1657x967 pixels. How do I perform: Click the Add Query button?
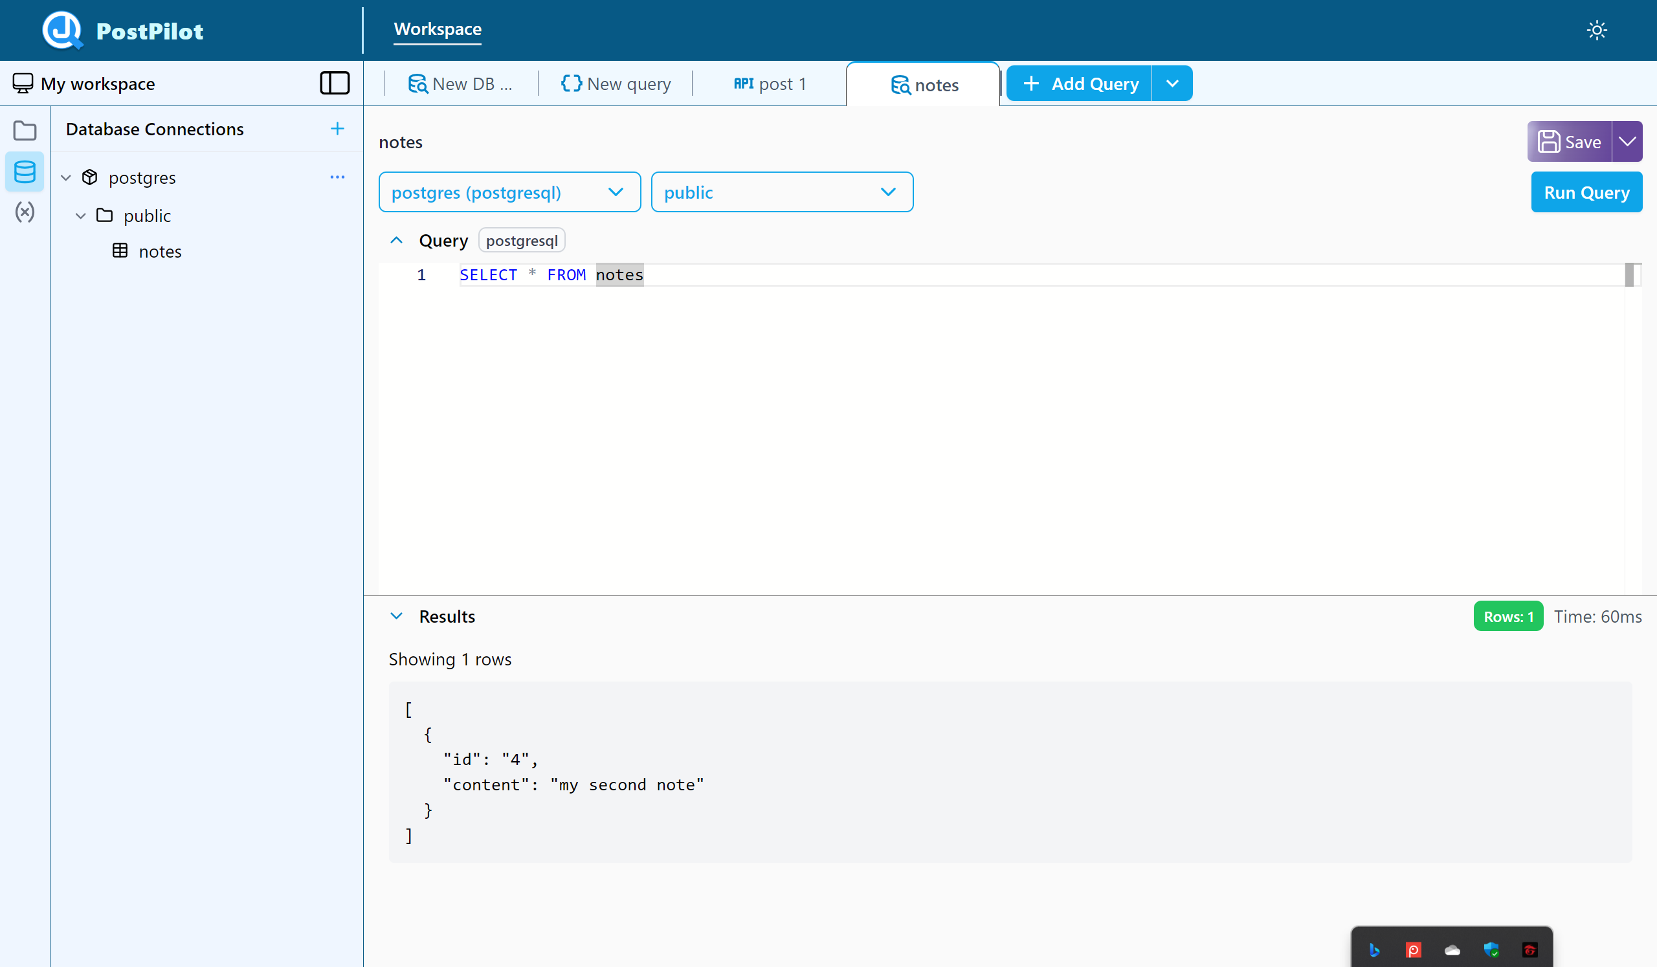pos(1080,84)
